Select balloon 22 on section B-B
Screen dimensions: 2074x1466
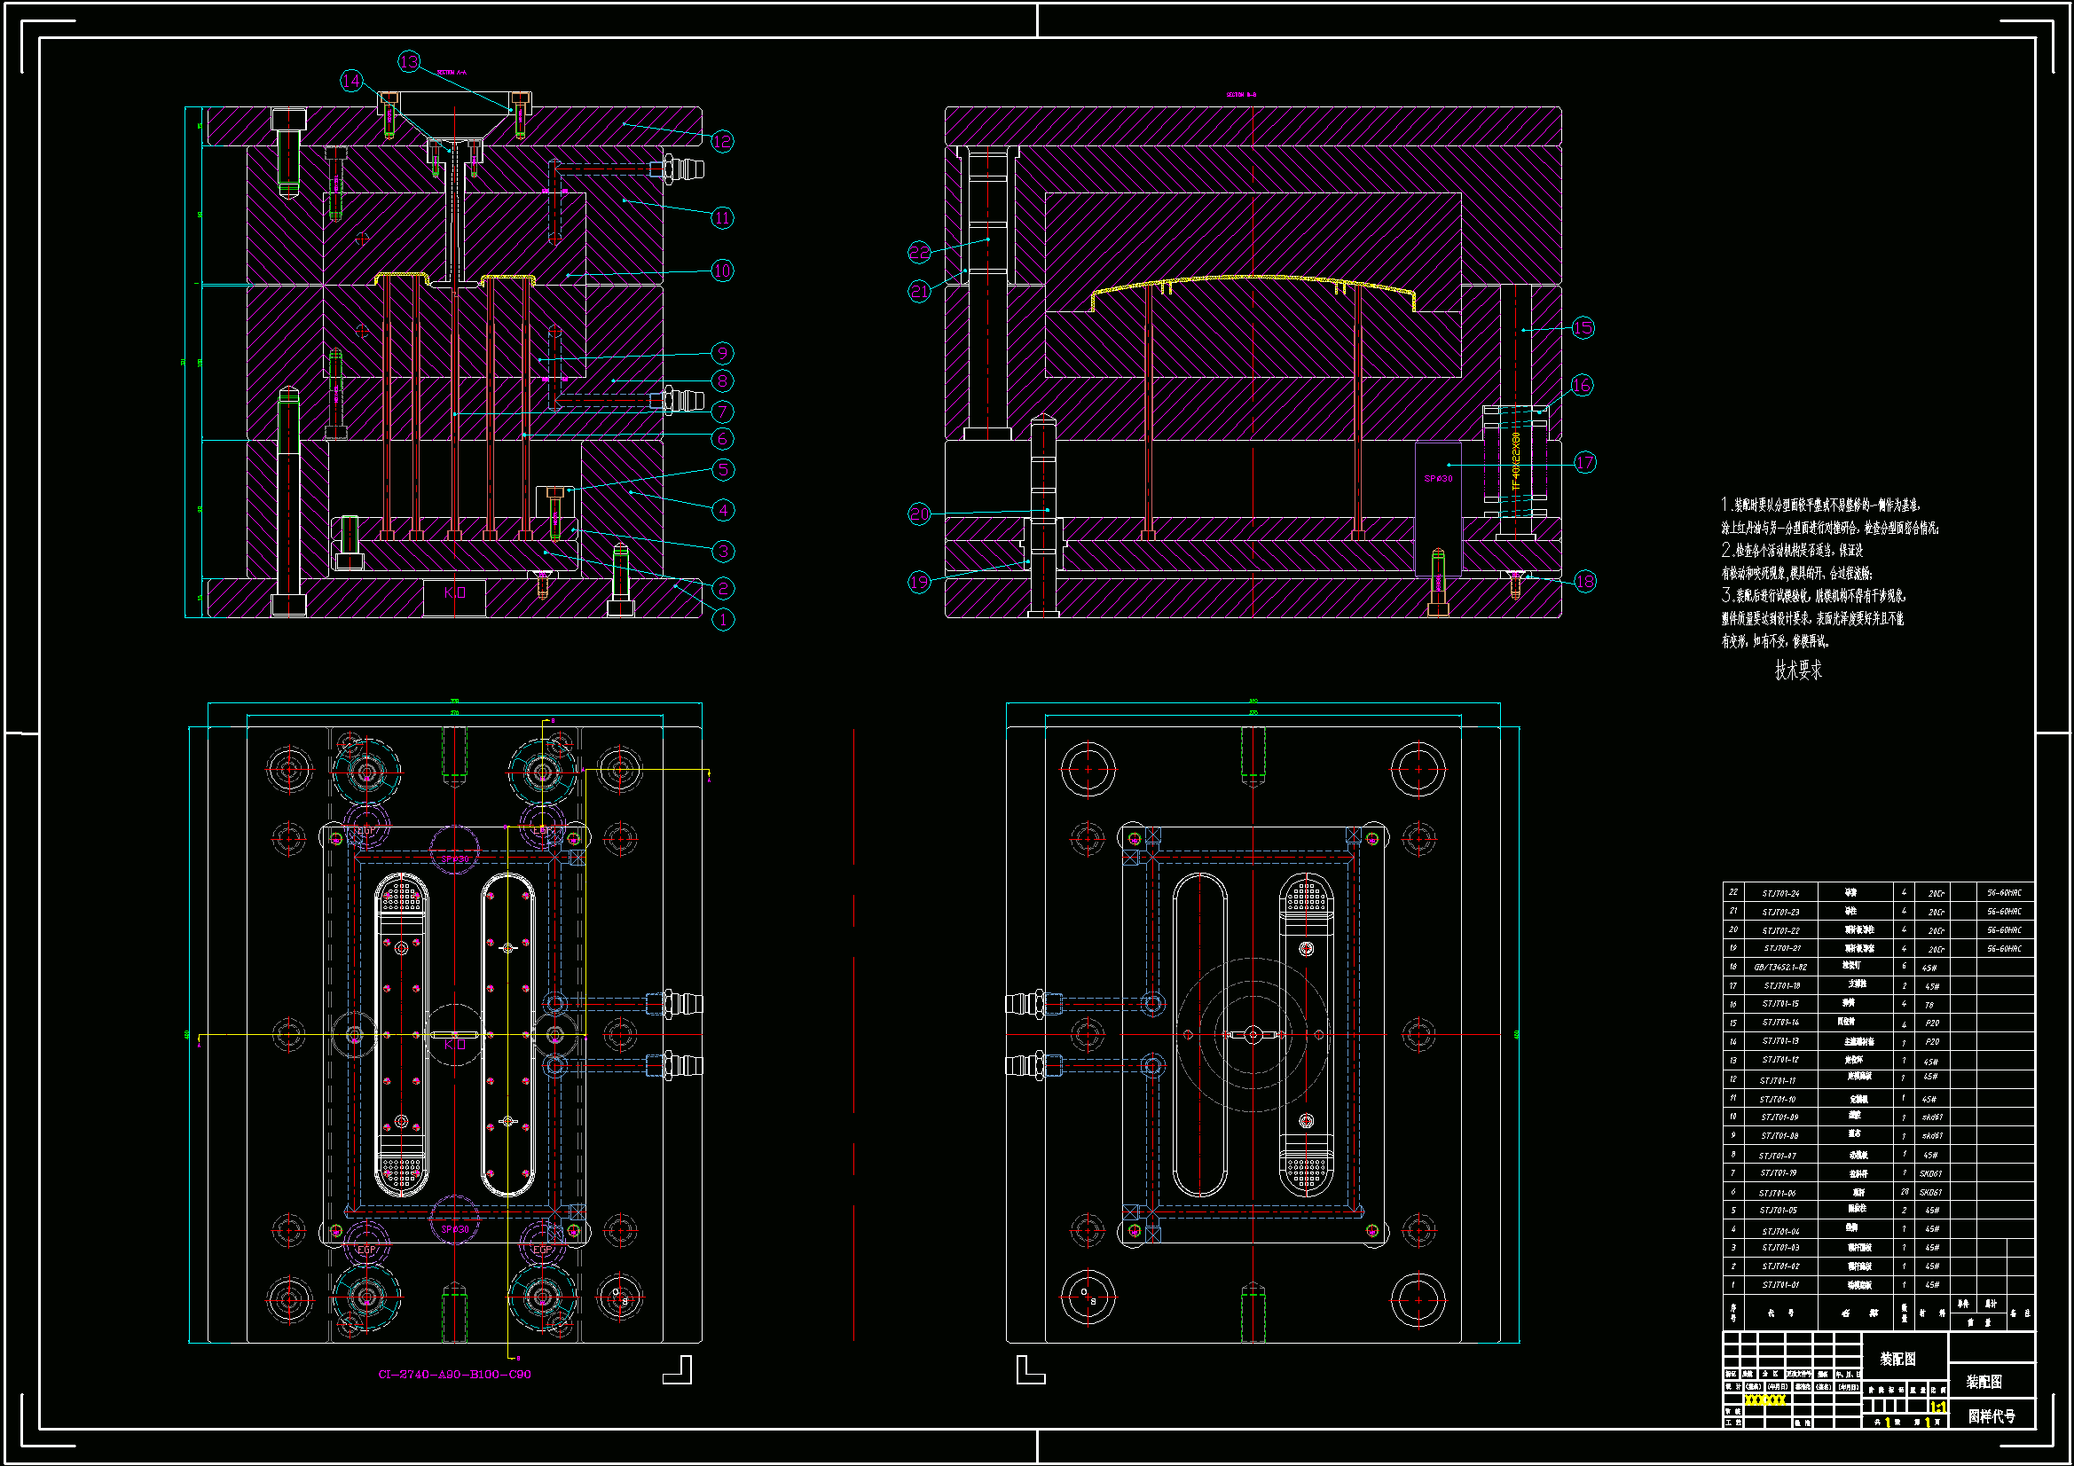coord(919,252)
